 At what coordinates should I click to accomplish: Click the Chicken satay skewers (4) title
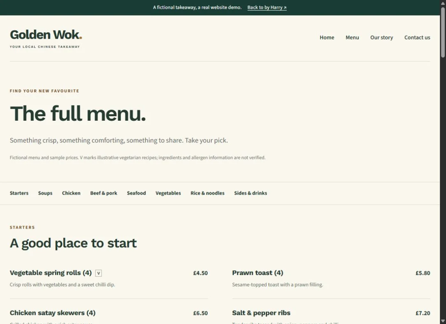click(x=53, y=313)
